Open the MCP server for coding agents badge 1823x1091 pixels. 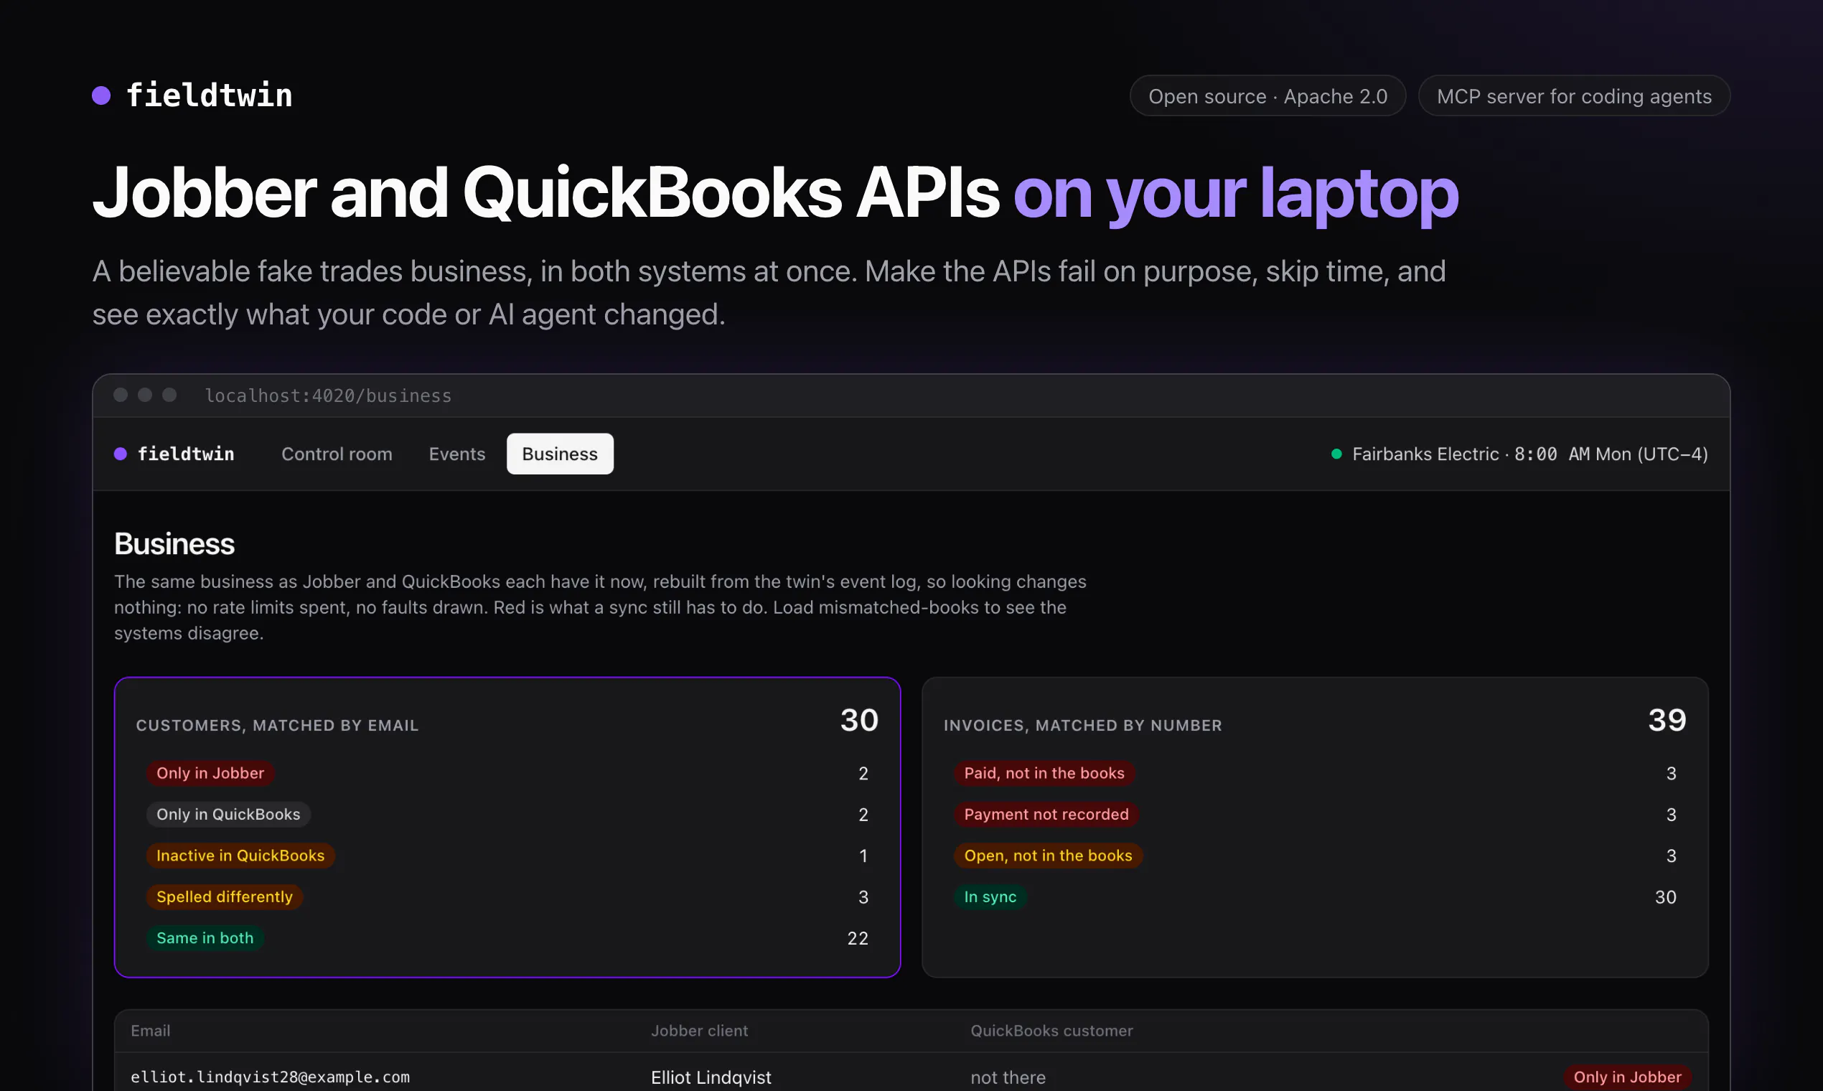1573,96
